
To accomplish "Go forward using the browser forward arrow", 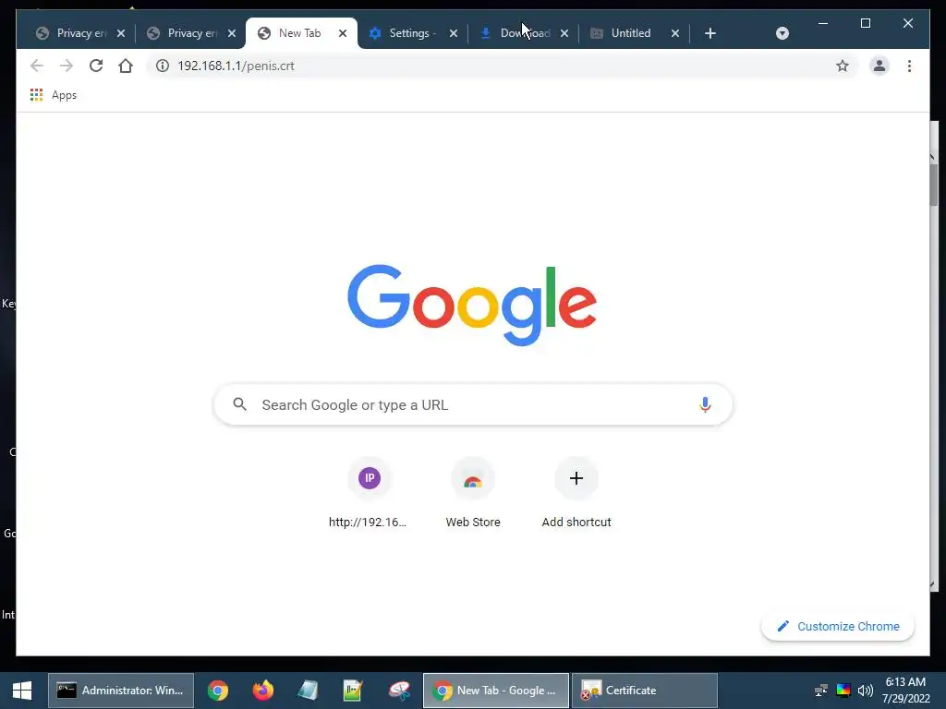I will pos(67,66).
